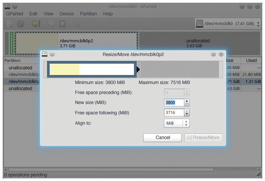Open the GParted menu
Screen dimensions: 265x181
[15, 14]
